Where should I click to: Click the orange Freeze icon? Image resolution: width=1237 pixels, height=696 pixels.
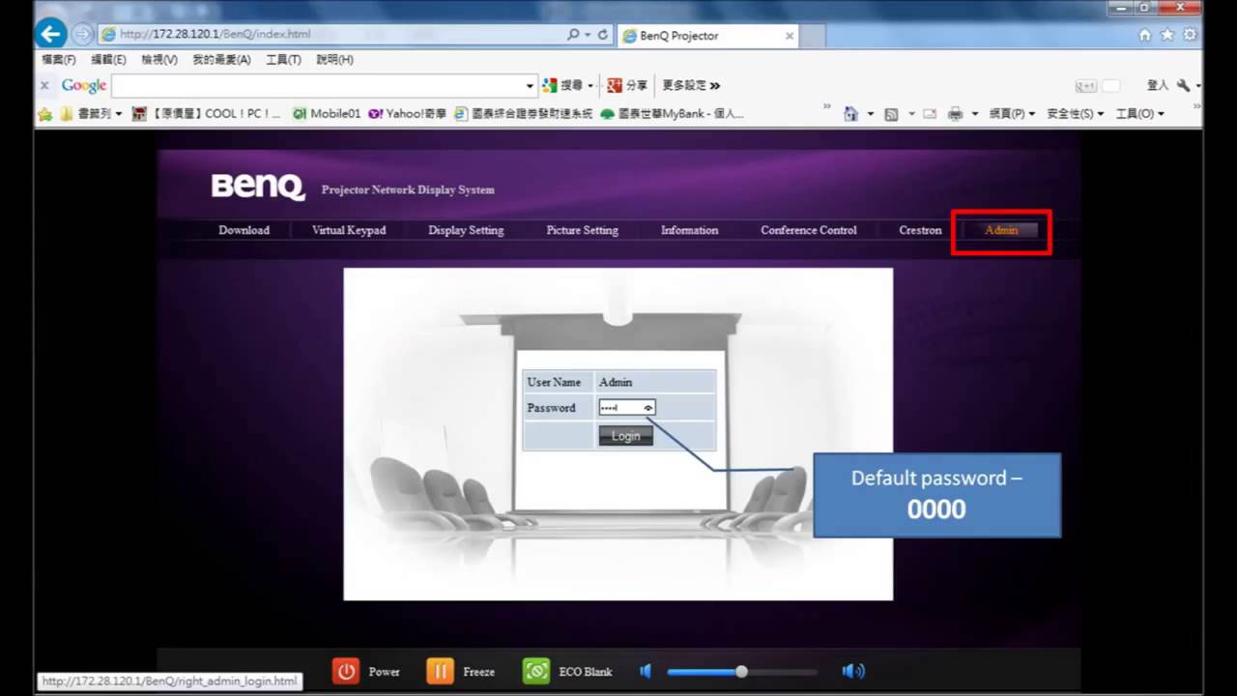[440, 672]
